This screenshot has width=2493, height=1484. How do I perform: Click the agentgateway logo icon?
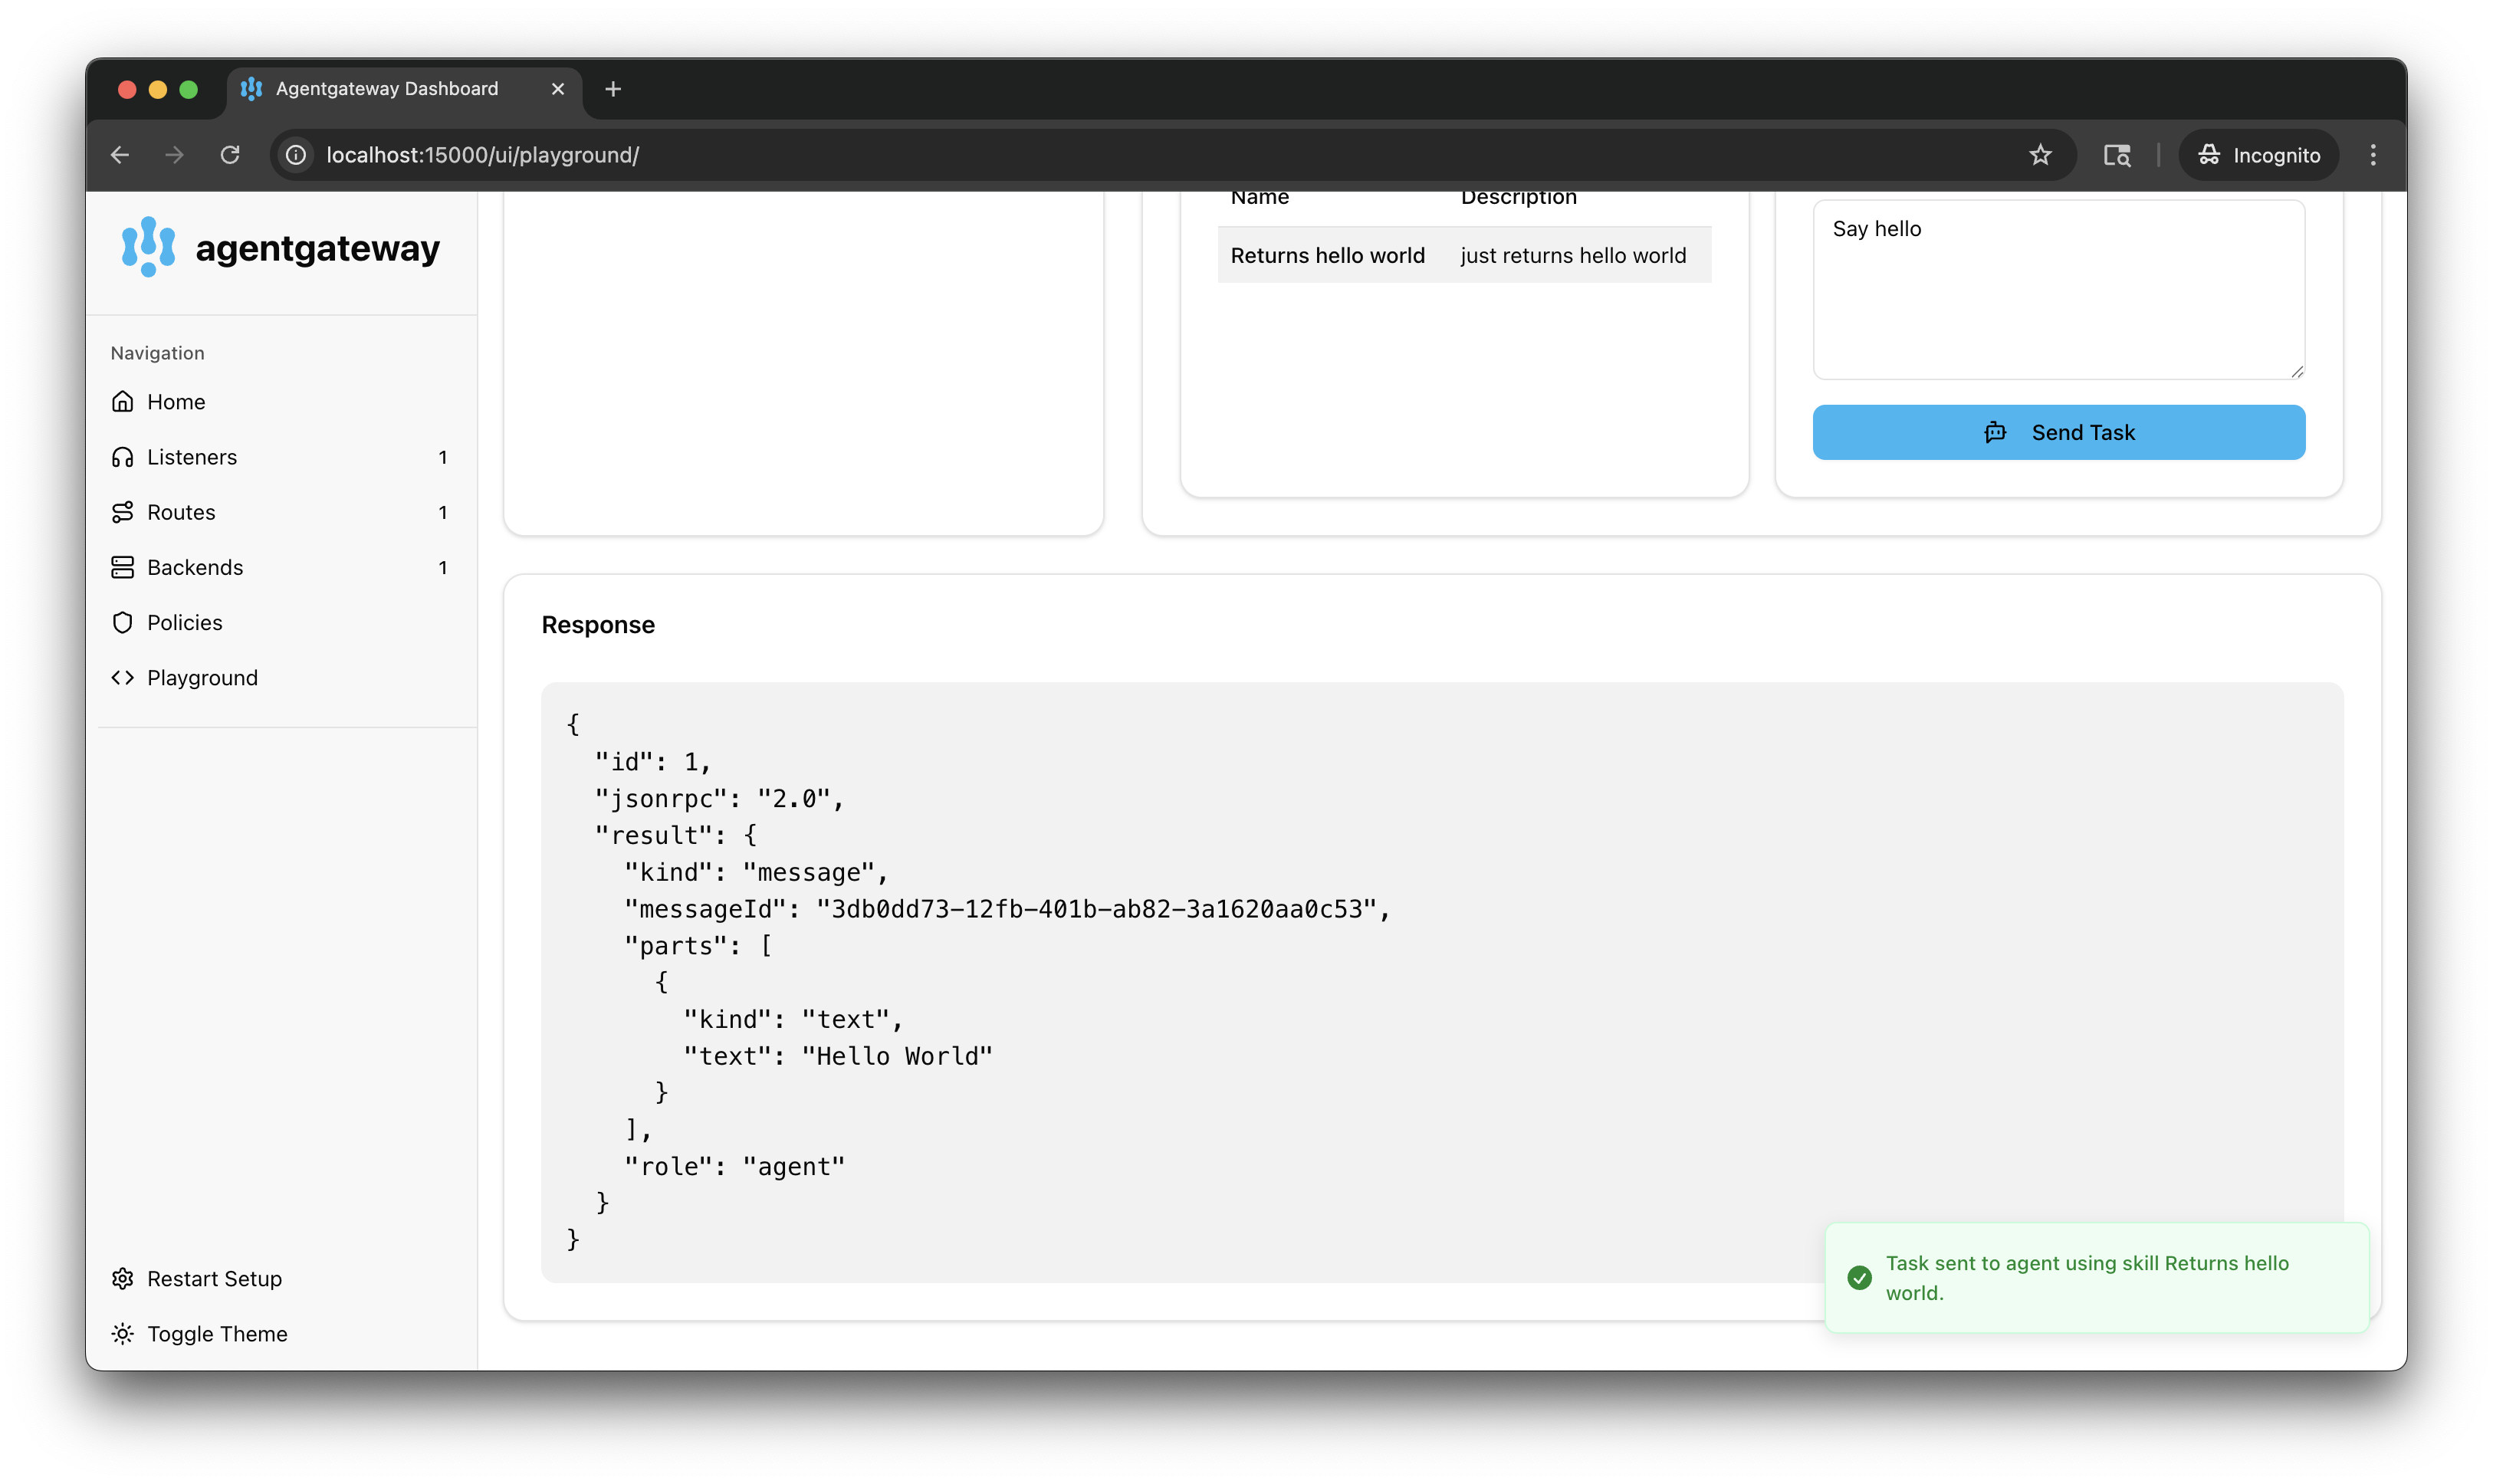148,247
